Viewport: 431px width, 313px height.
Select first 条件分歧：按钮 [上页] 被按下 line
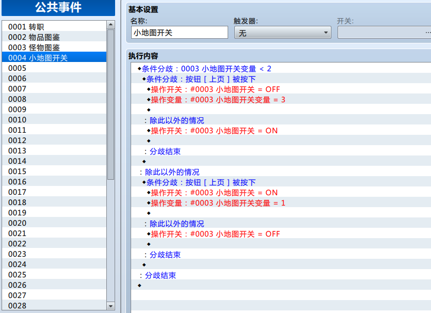tap(281, 79)
